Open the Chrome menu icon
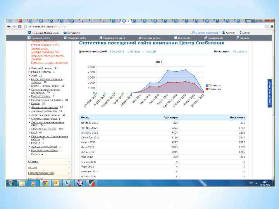Screen dimensions: 279x209 272,26
